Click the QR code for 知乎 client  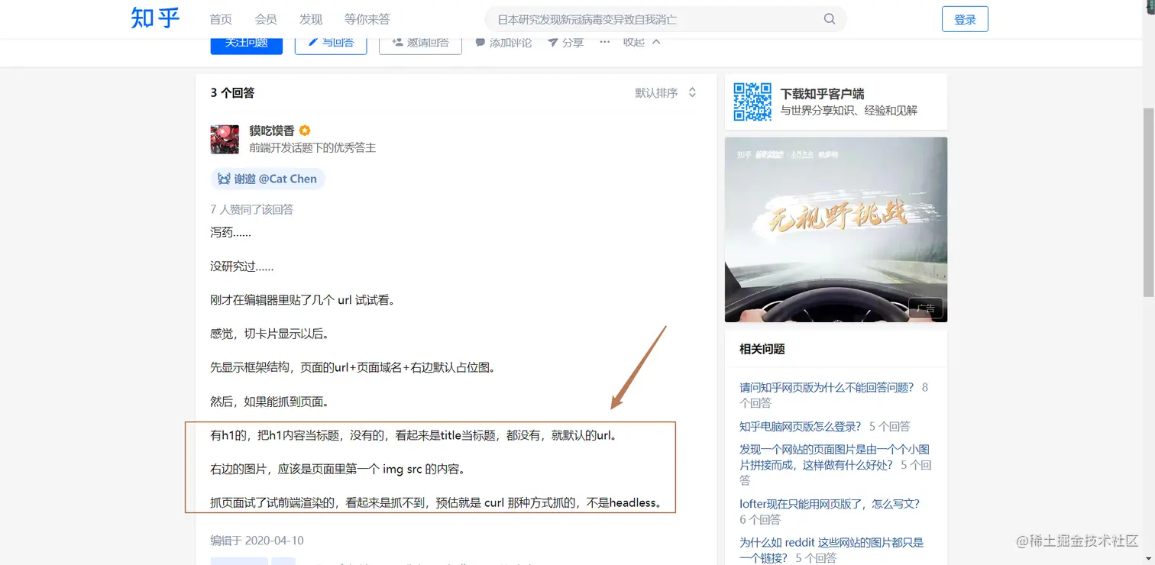point(752,102)
